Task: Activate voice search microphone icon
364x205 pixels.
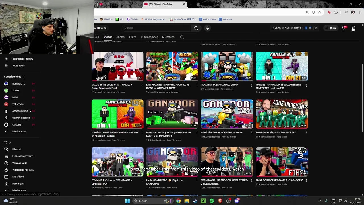Action: pos(207,28)
